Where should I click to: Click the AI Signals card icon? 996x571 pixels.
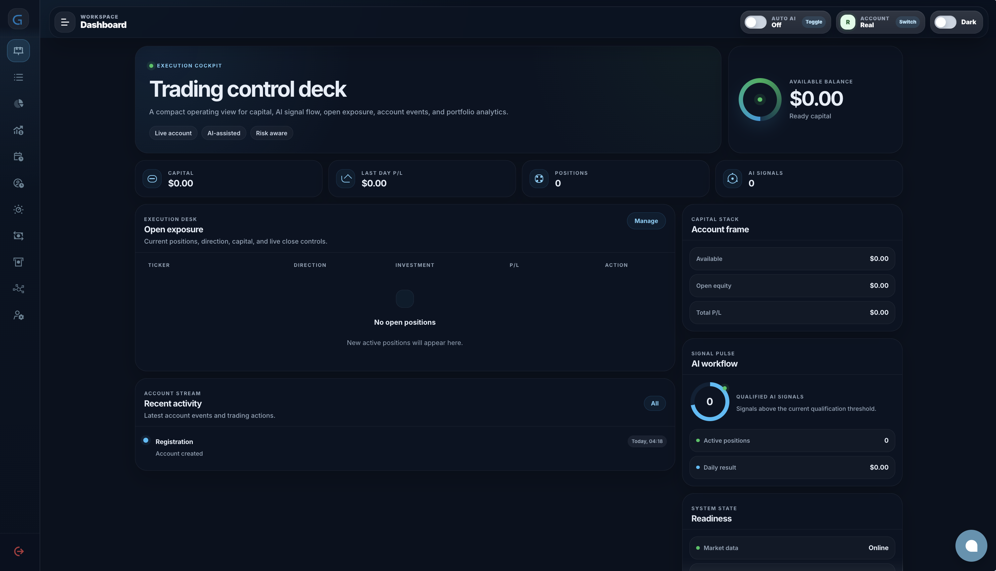click(x=732, y=178)
